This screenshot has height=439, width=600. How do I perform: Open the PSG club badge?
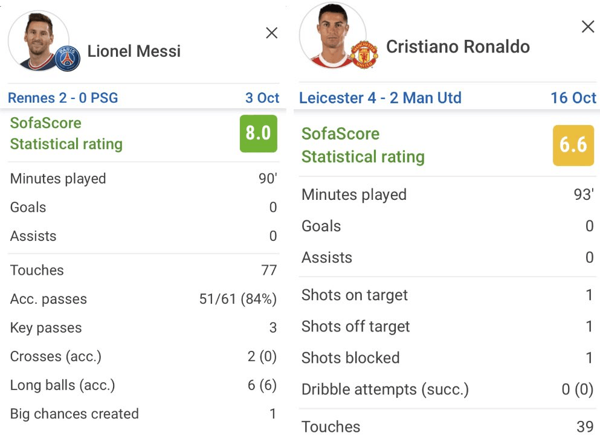coord(67,59)
